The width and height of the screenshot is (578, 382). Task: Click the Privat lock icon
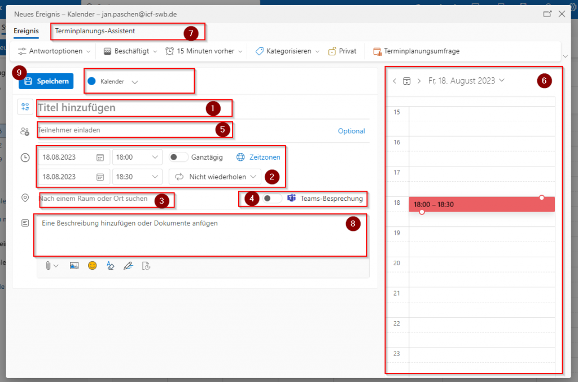point(332,51)
